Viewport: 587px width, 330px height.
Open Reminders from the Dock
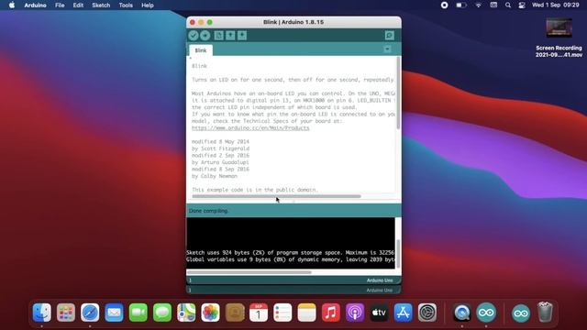(x=282, y=312)
